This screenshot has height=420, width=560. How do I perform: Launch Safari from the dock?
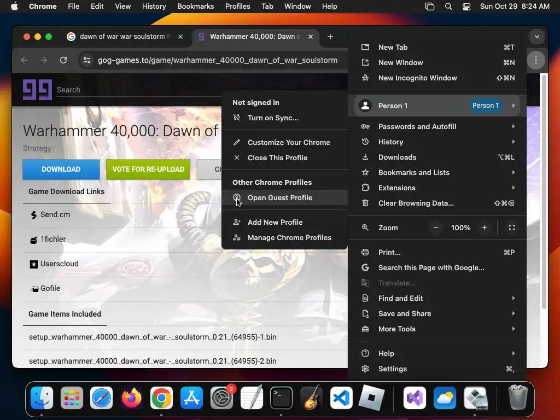(101, 398)
